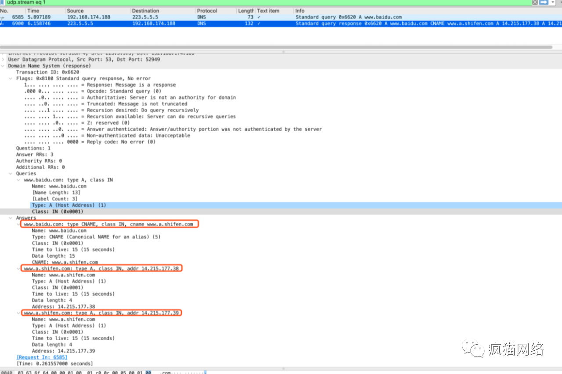Sort packets by the No. column

pyautogui.click(x=12, y=11)
